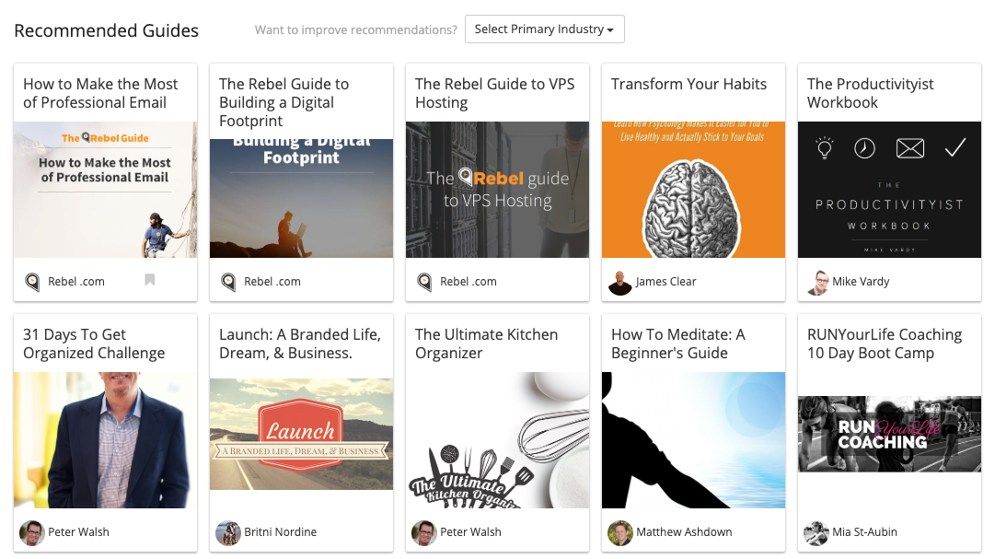Open Transform Your Habits guide title
The width and height of the screenshot is (995, 559).
coord(688,84)
